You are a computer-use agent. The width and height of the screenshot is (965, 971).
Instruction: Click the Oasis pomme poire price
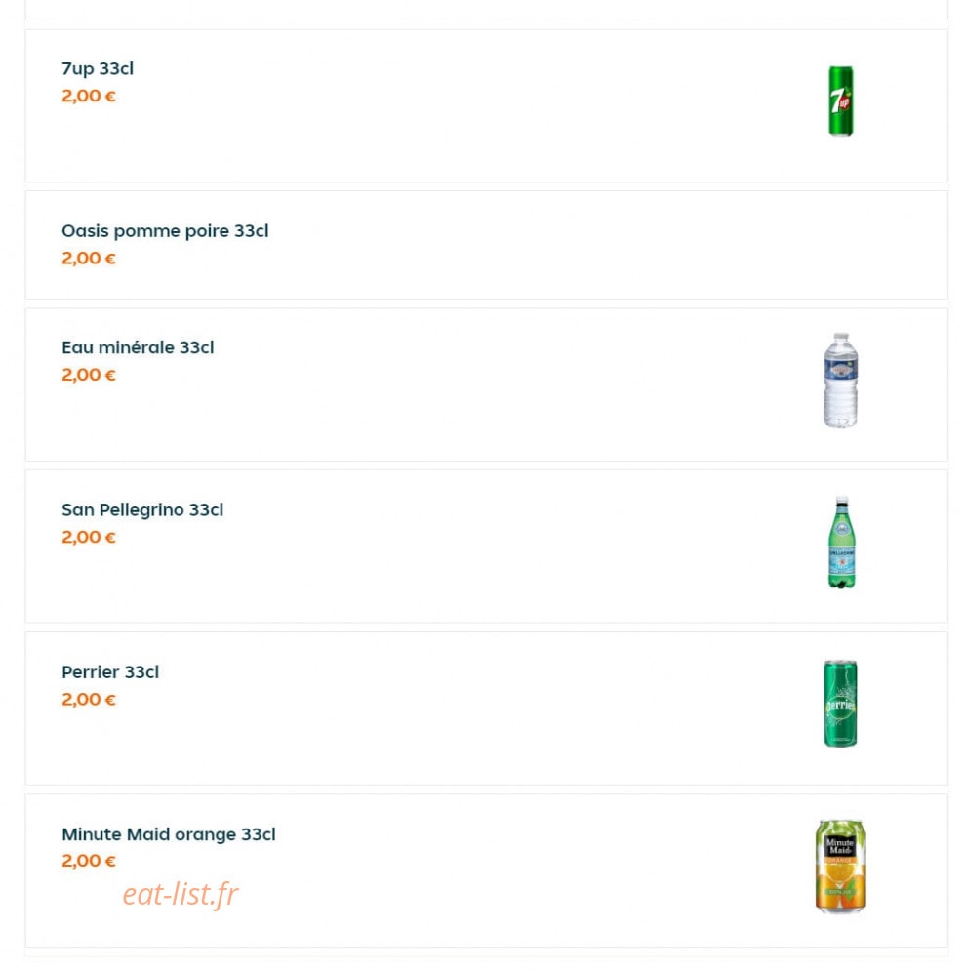(89, 259)
